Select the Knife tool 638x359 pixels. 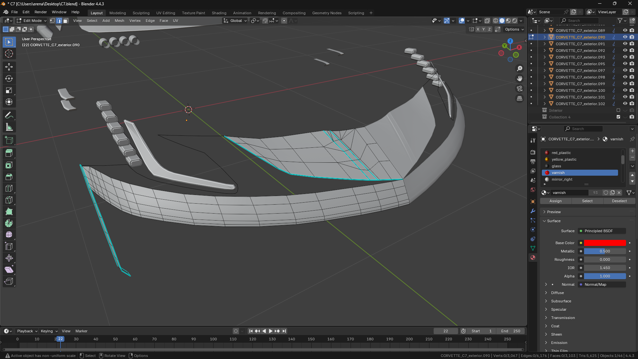[x=9, y=200]
